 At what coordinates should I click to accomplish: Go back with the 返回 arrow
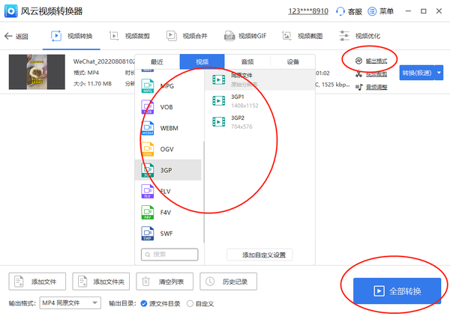point(8,36)
